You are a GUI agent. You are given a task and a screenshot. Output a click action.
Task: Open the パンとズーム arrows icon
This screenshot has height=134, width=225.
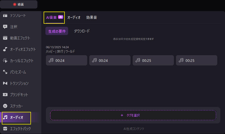click(x=5, y=72)
